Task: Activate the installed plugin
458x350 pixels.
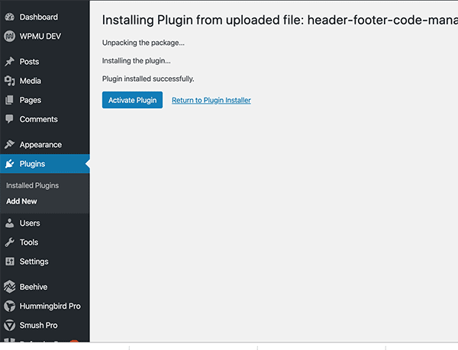Action: 132,100
